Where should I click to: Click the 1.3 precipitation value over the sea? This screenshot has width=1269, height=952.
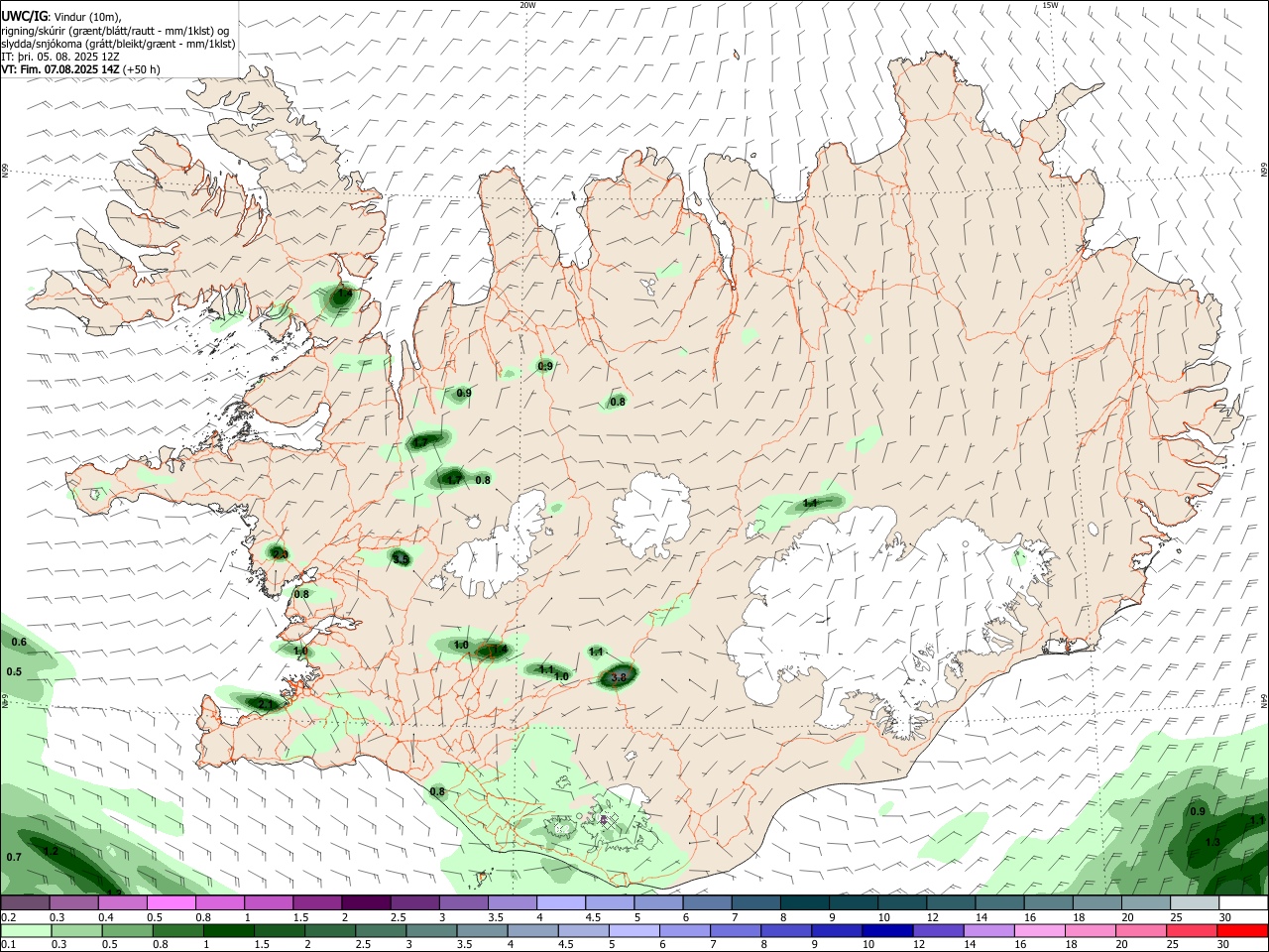[x=1212, y=842]
